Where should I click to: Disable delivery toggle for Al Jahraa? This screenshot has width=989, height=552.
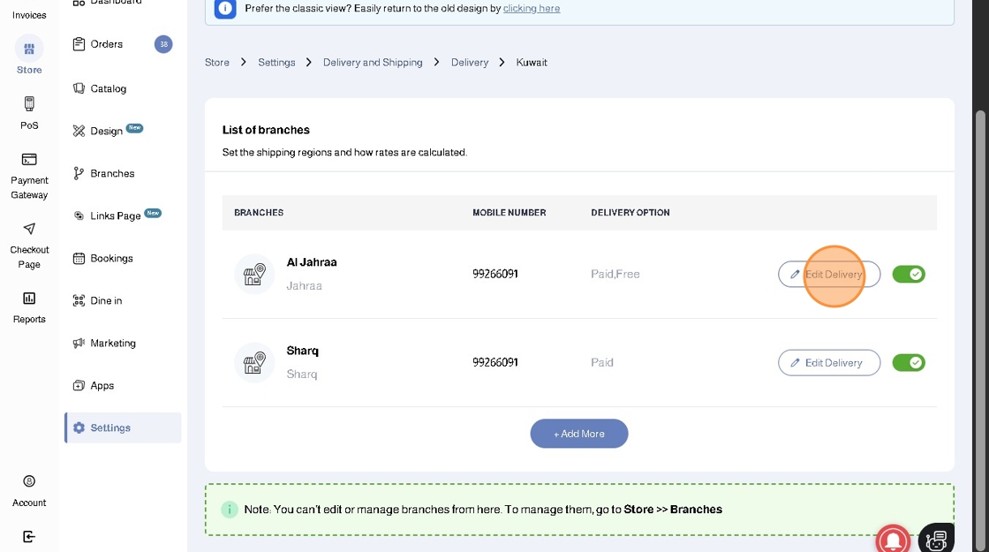pos(909,274)
